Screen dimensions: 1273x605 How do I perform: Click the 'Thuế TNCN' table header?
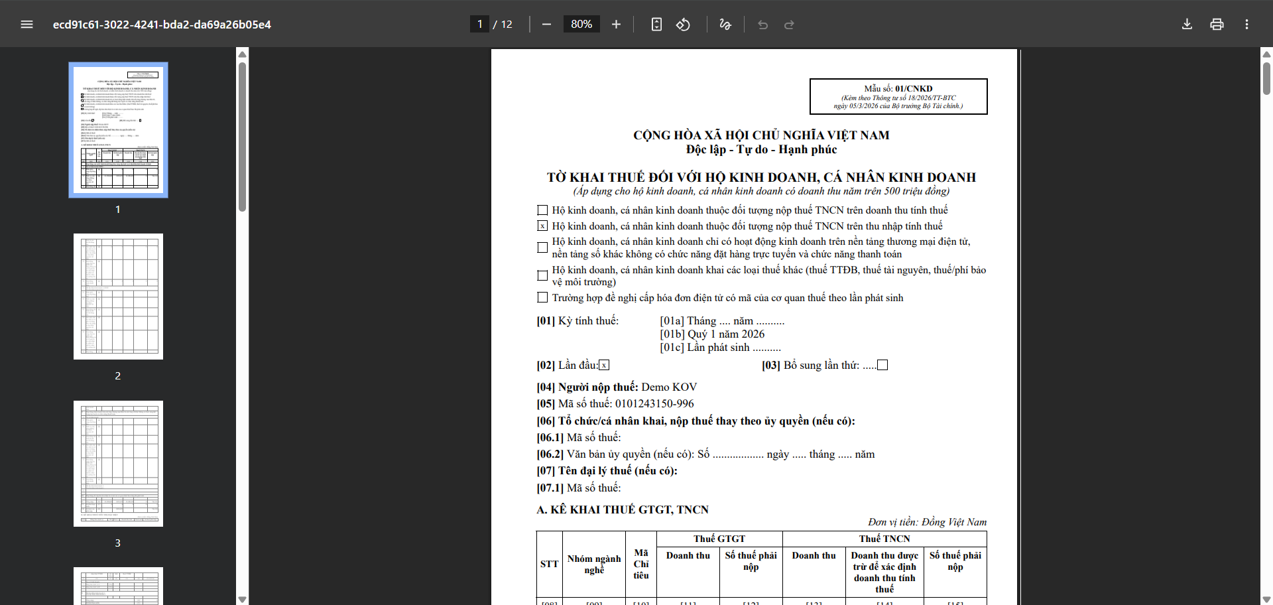point(884,539)
